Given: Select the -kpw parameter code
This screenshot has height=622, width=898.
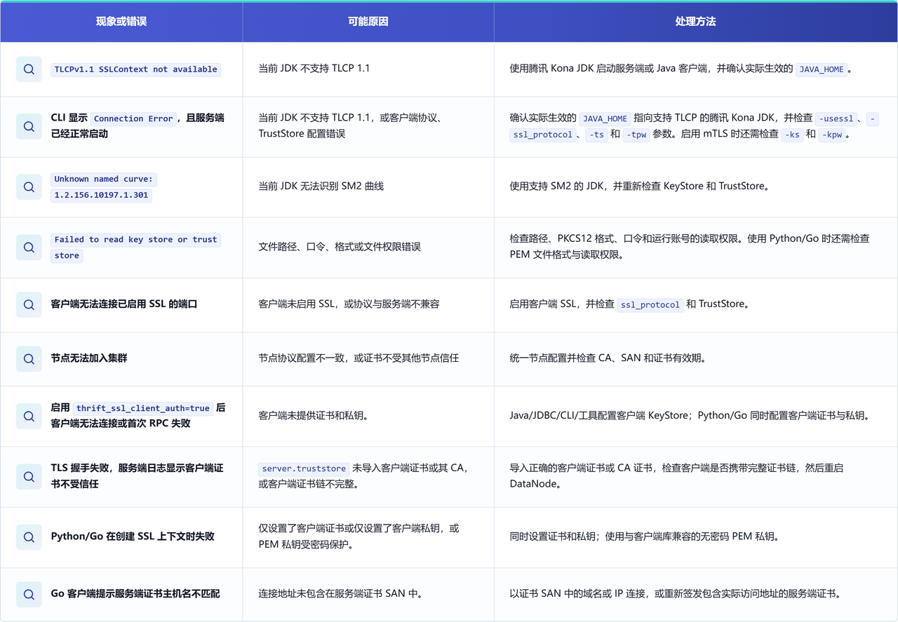Looking at the screenshot, I should click(x=831, y=135).
